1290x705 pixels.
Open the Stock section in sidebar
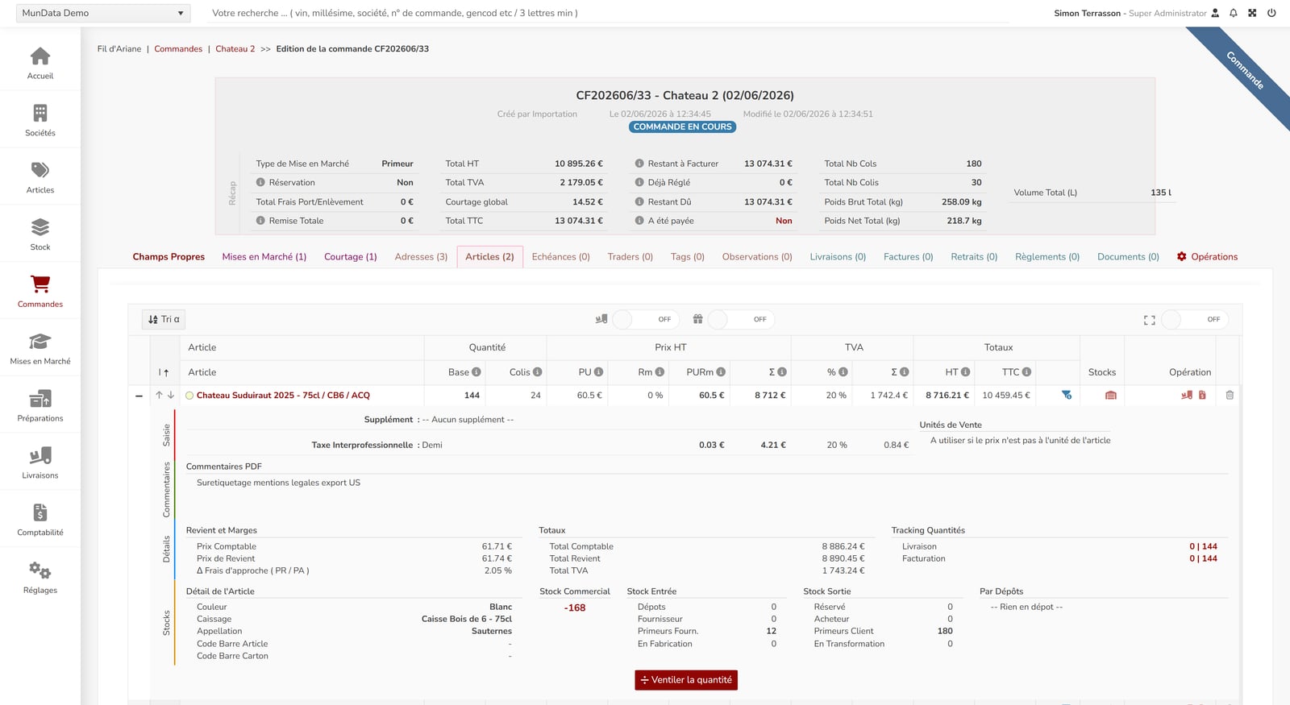pos(40,234)
